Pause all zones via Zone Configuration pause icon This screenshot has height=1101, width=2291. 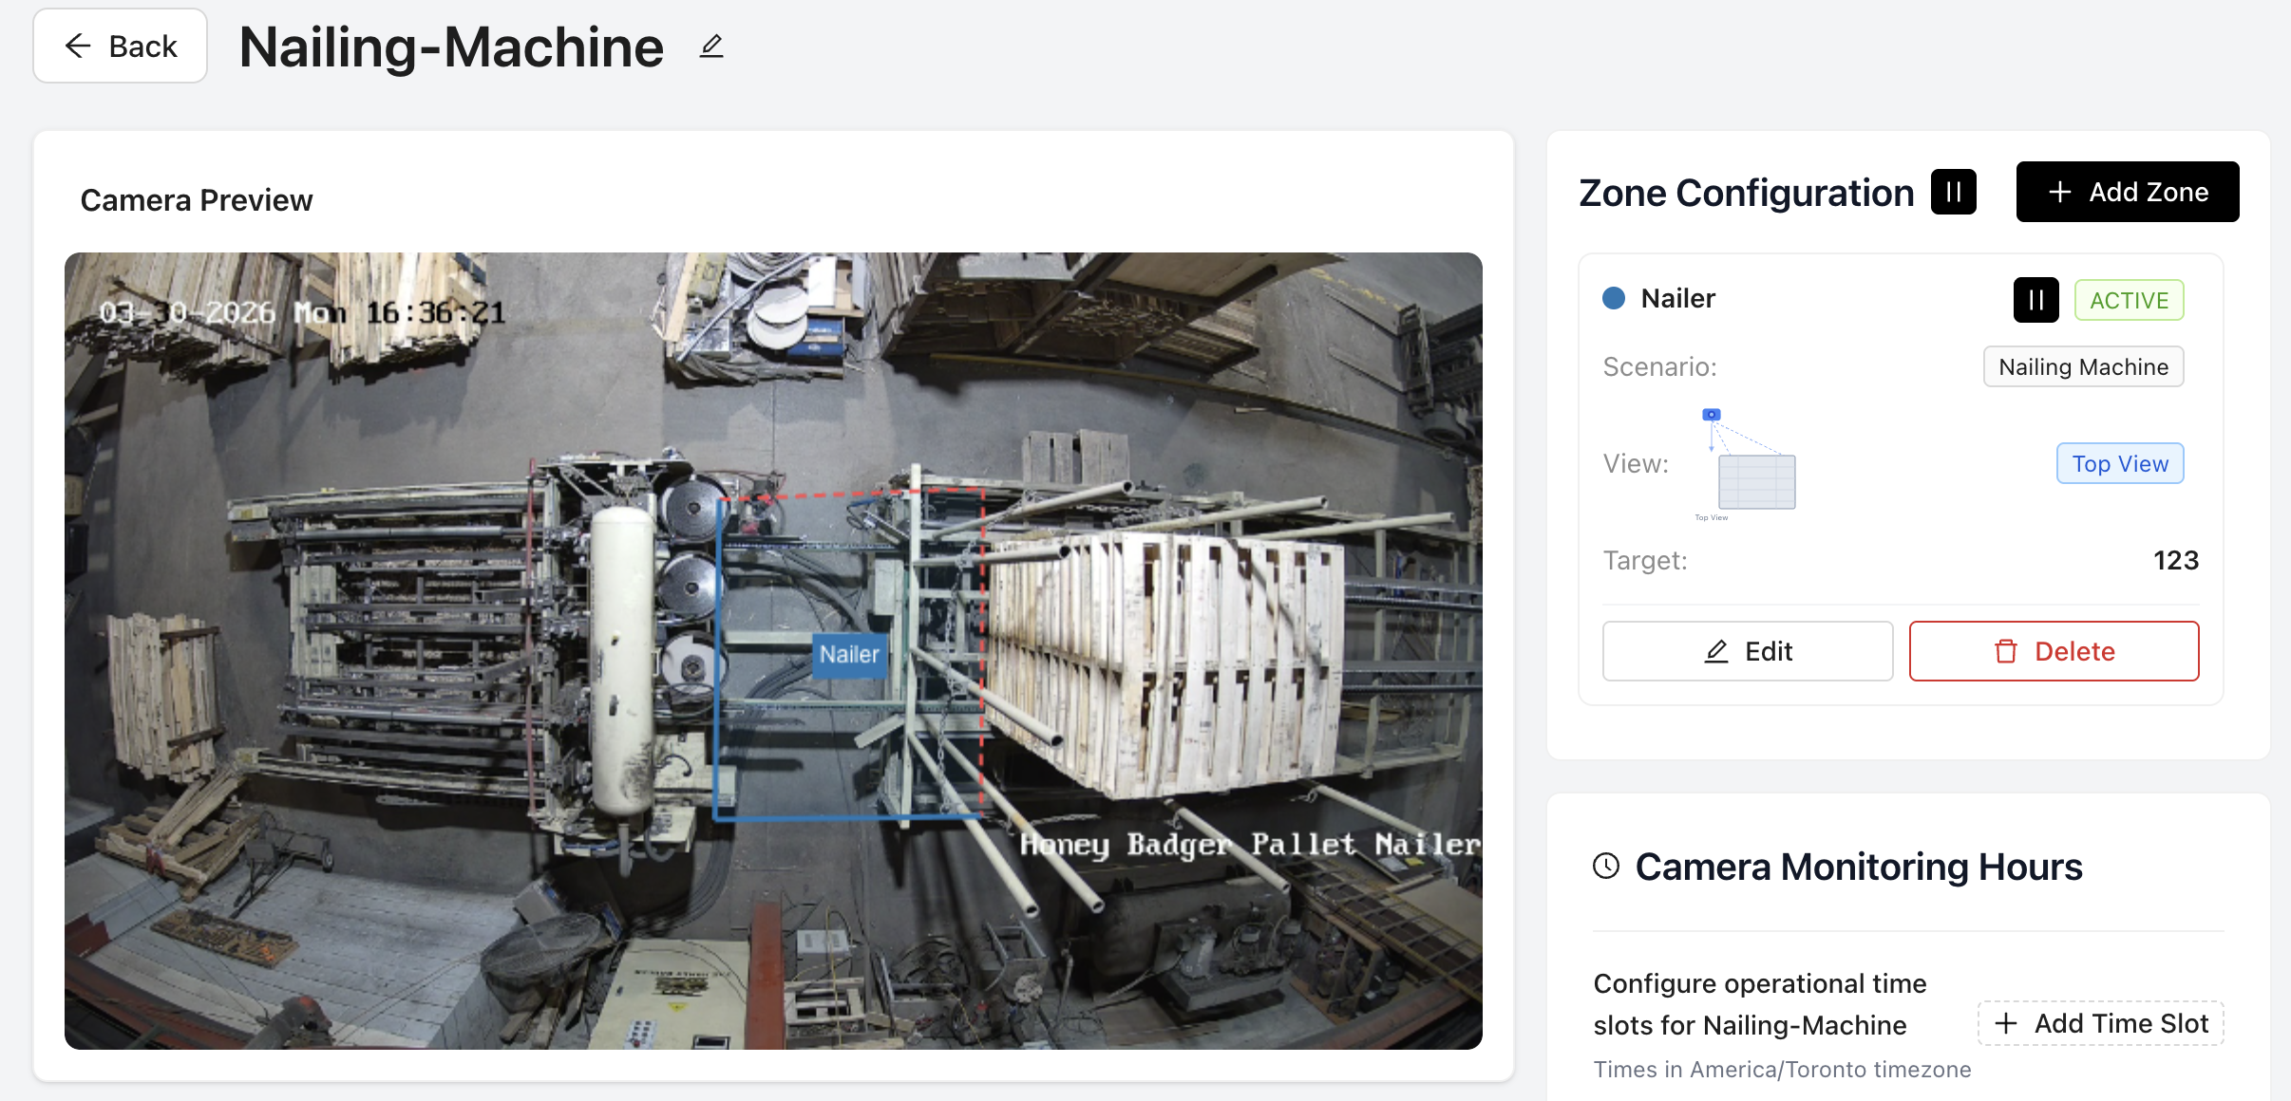click(x=1953, y=193)
